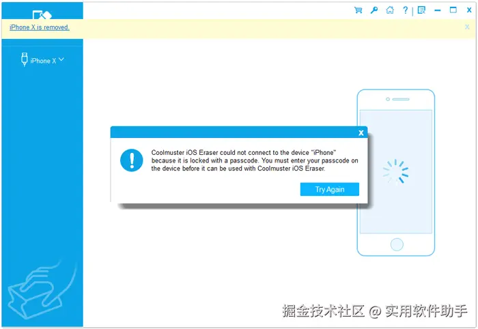This screenshot has width=478, height=329.
Task: Click the exclamation warning icon in dialog
Action: pos(132,160)
